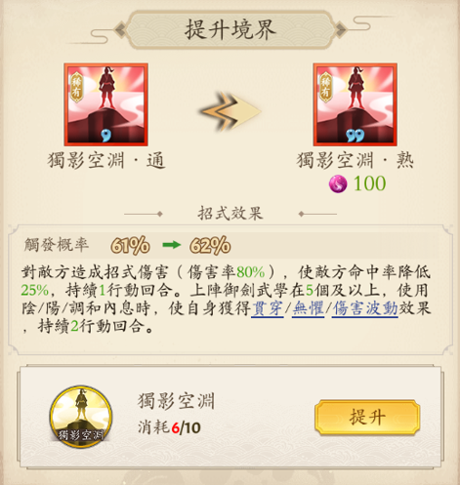Click the golden upgrade arrow between skills
The height and width of the screenshot is (485, 460).
tap(230, 111)
